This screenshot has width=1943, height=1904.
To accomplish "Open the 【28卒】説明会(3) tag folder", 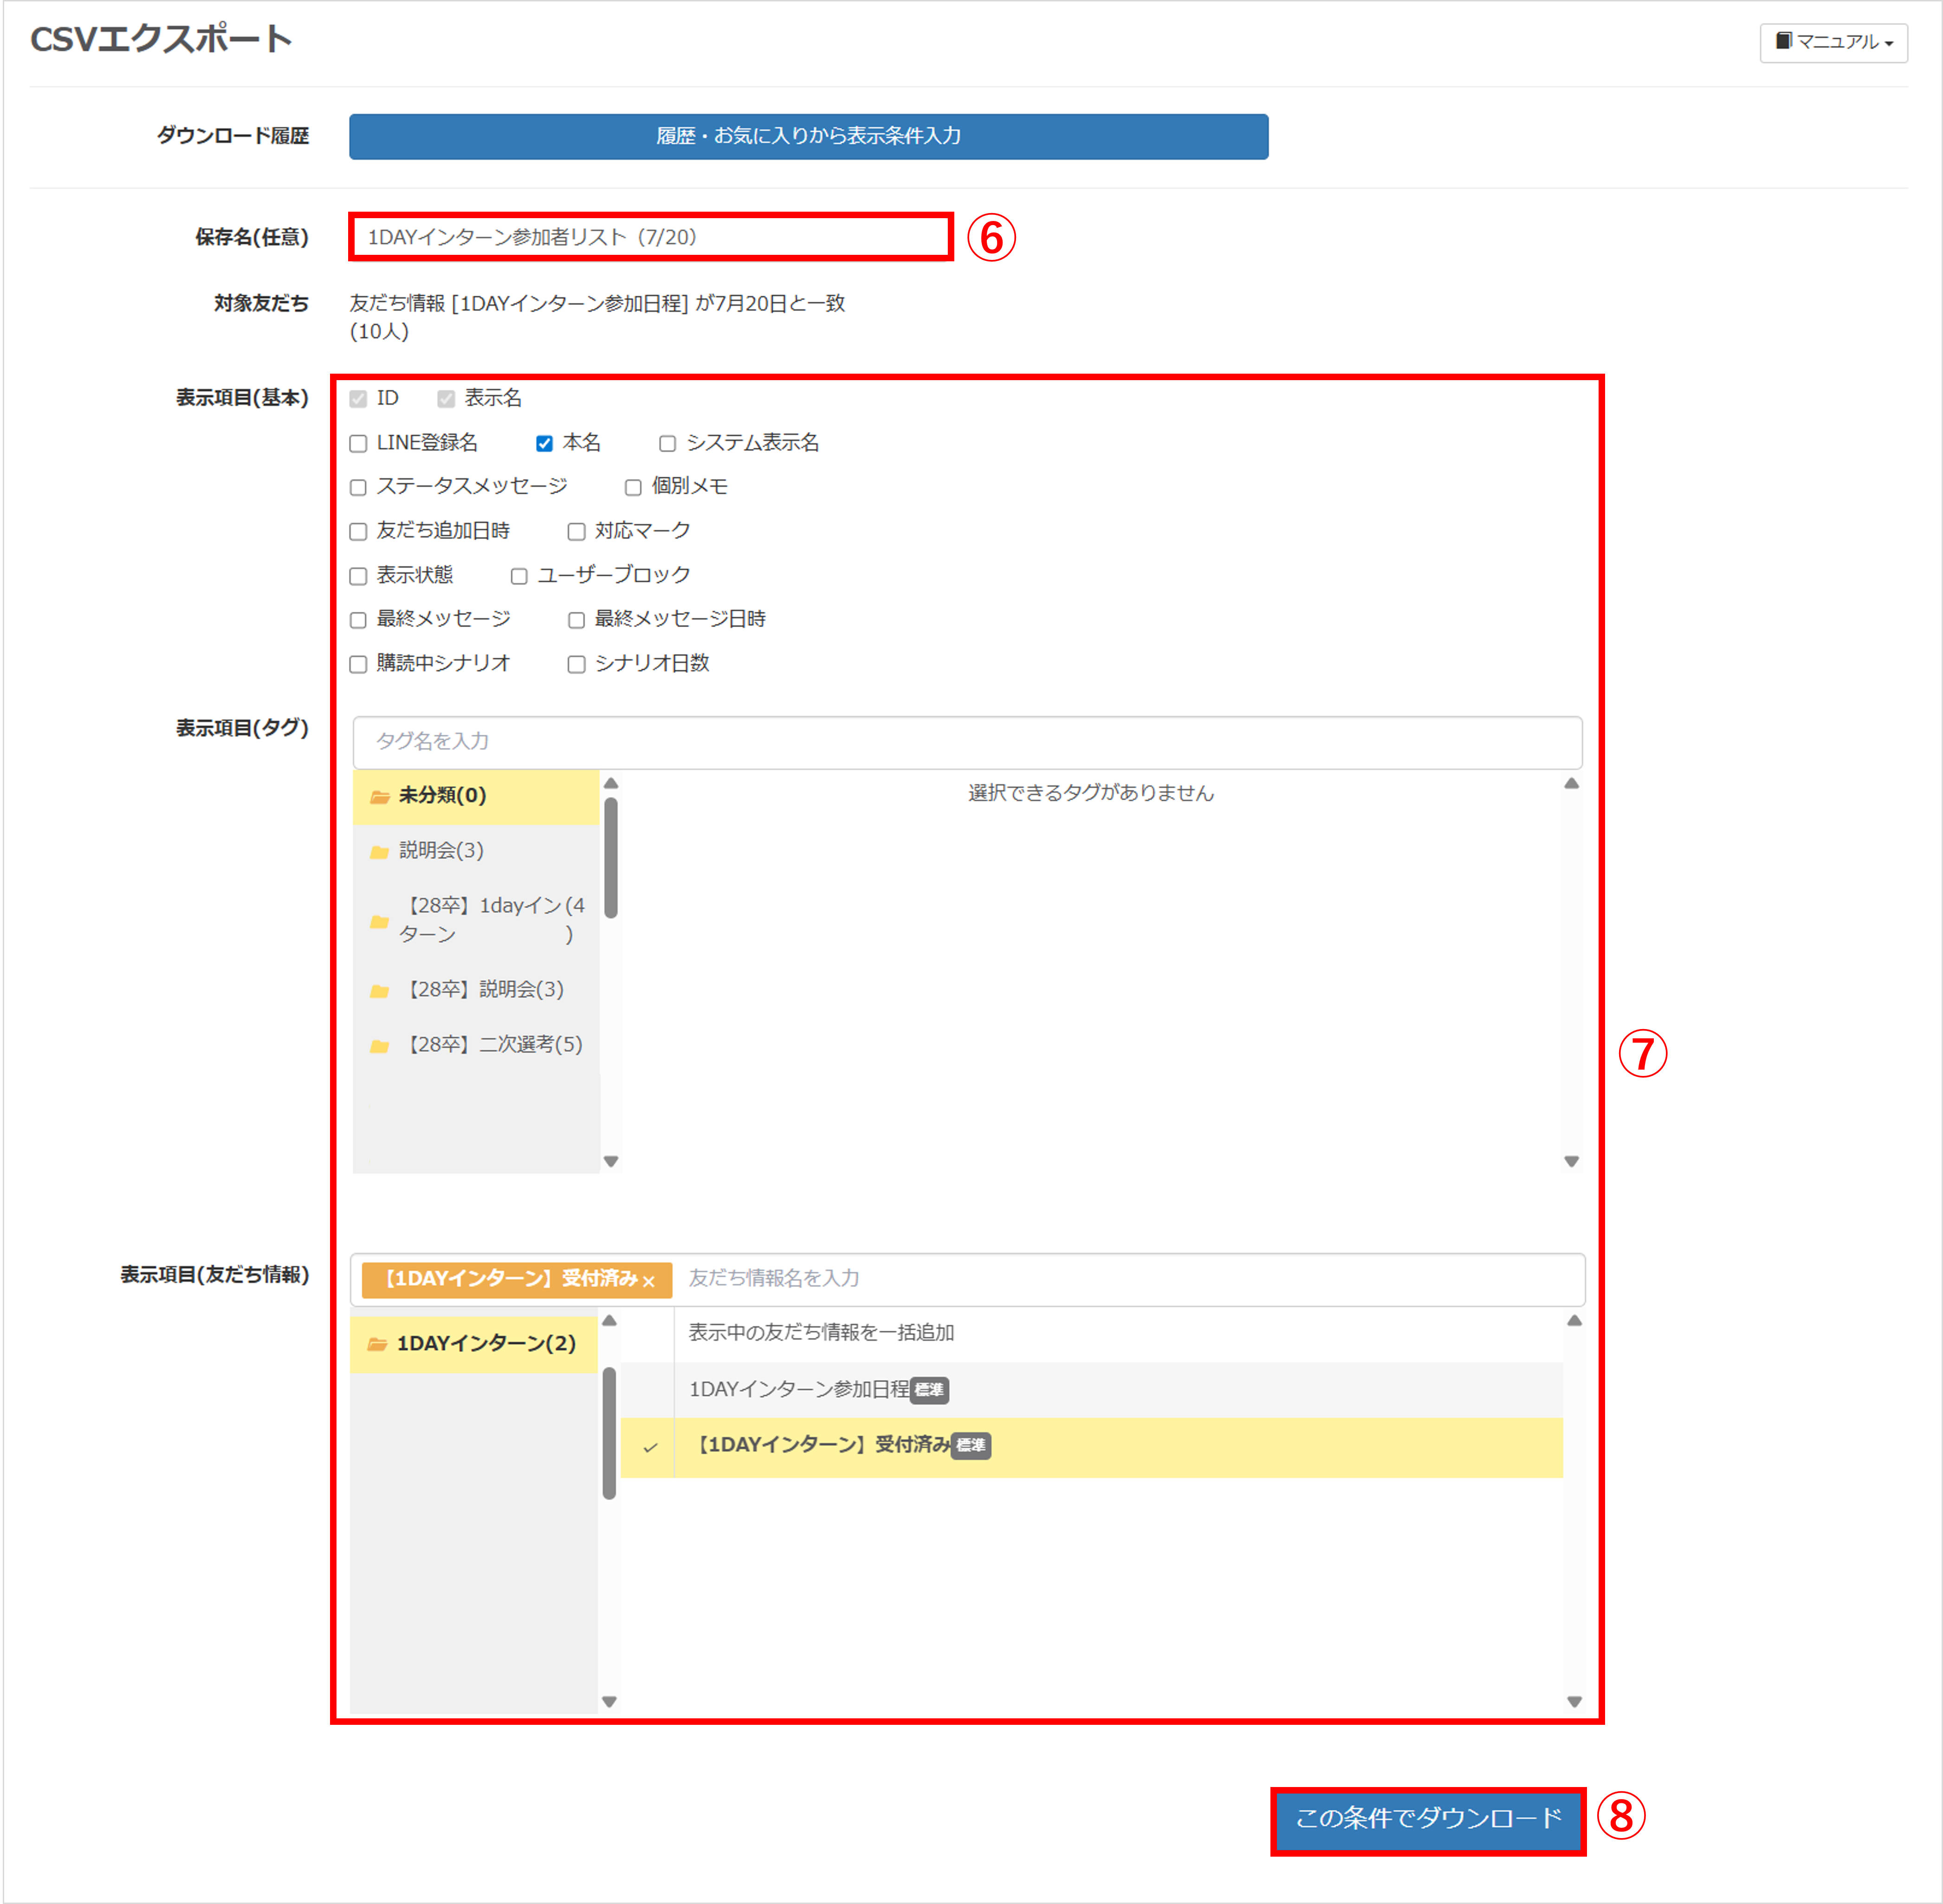I will [486, 989].
